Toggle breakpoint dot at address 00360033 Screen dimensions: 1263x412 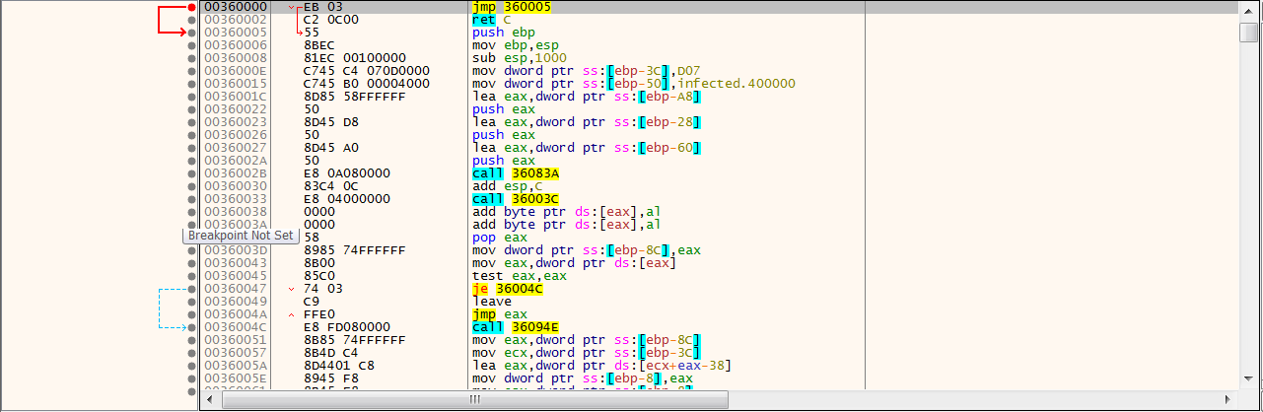click(191, 199)
